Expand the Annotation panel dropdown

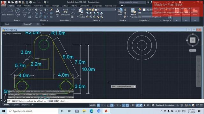pos(65,20)
